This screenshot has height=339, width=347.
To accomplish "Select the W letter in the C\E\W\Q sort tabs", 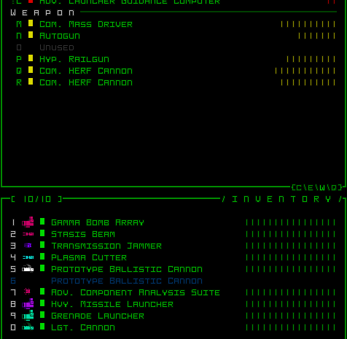I will [x=322, y=187].
